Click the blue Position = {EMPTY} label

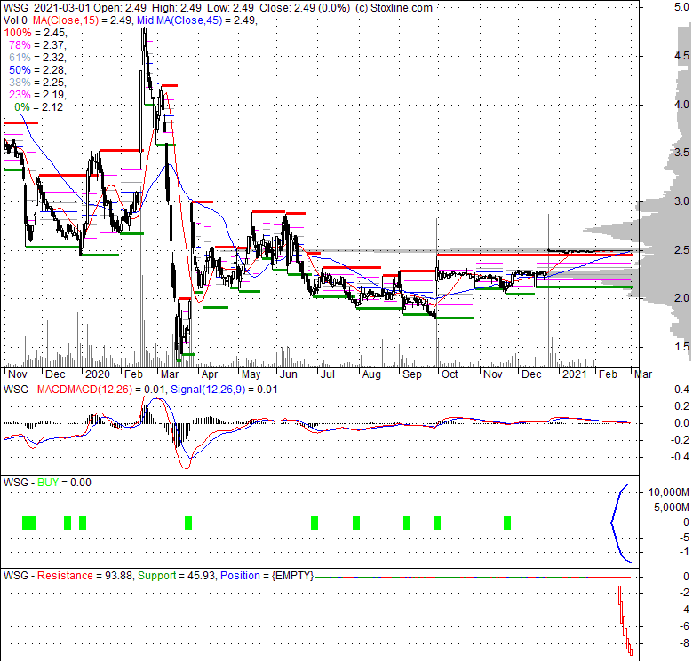267,576
